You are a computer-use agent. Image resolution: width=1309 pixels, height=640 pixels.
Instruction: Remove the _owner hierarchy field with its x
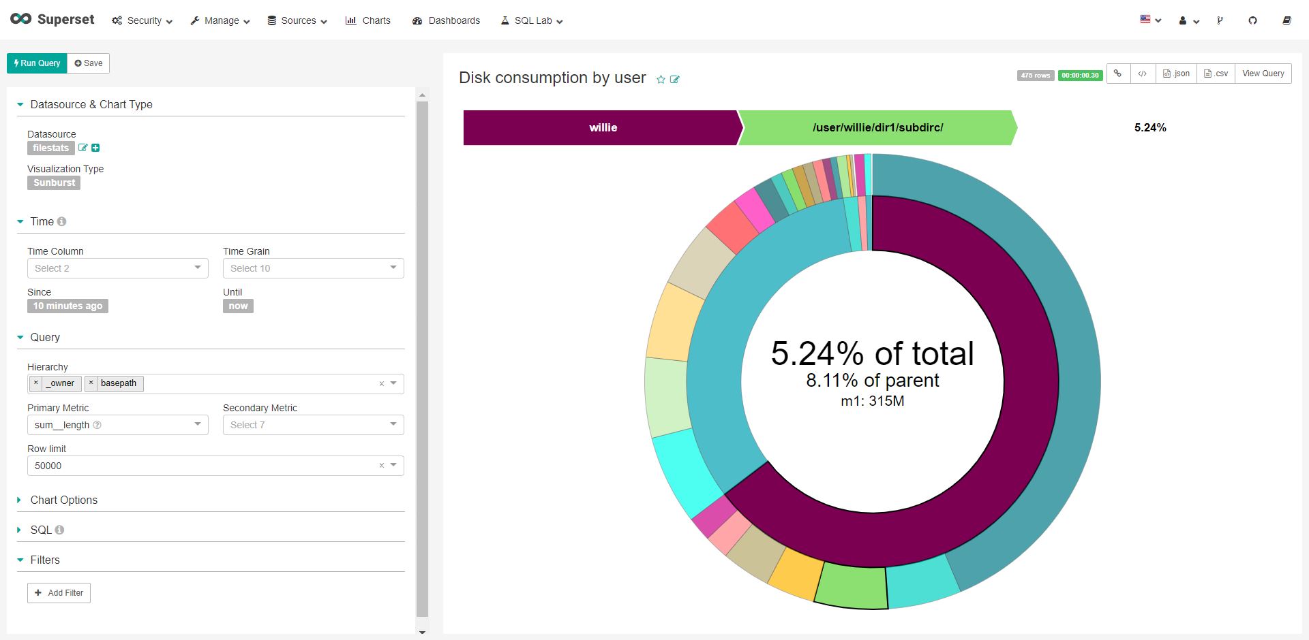(x=36, y=383)
